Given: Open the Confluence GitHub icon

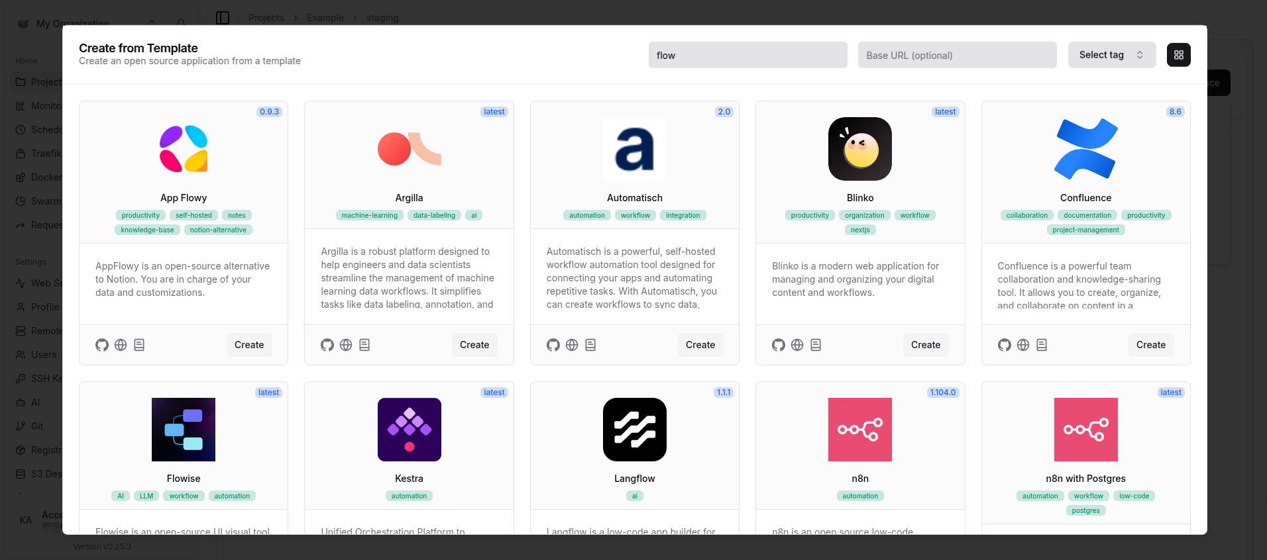Looking at the screenshot, I should [1005, 345].
